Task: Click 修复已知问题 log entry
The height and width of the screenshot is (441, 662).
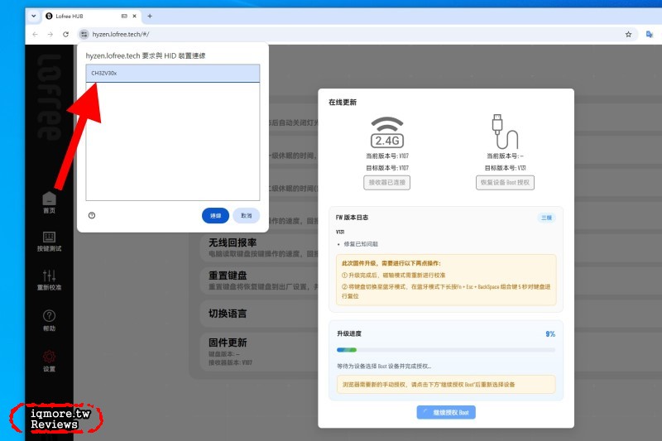Action: coord(361,244)
